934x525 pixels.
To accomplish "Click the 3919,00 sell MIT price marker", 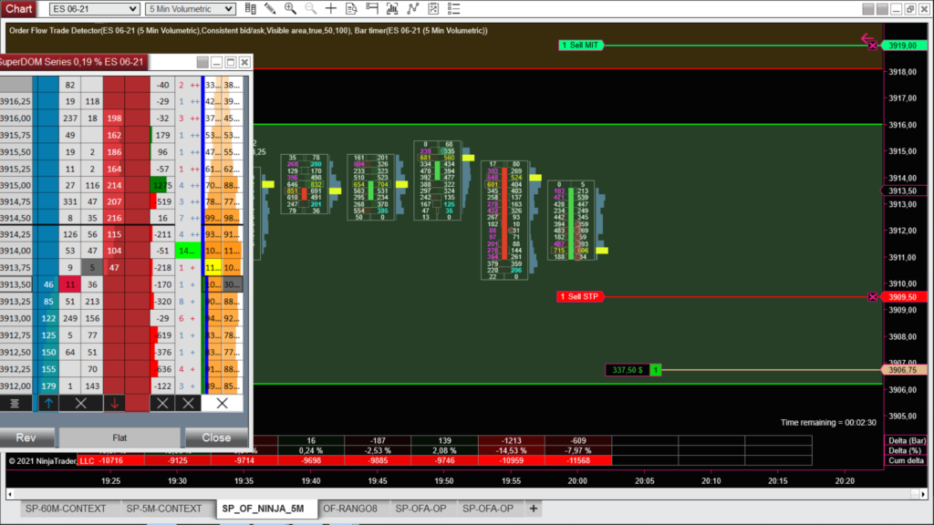I will 903,46.
